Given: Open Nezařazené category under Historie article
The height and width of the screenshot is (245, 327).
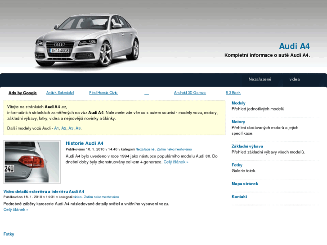Looking at the screenshot, I should [x=145, y=149].
